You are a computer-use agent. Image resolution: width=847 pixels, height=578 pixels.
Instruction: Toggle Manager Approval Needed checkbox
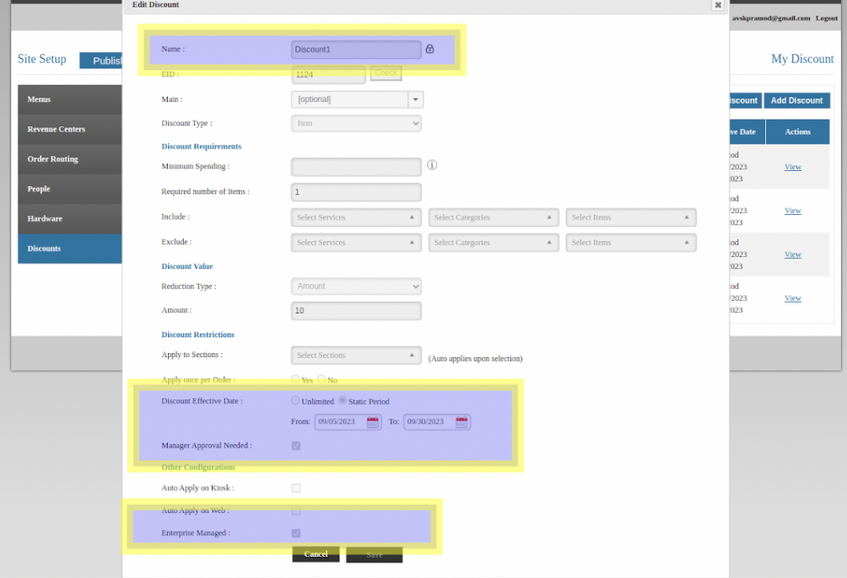coord(296,446)
